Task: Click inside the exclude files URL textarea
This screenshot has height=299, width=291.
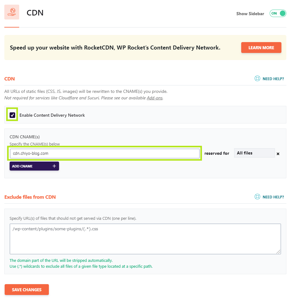Action: 145,238
